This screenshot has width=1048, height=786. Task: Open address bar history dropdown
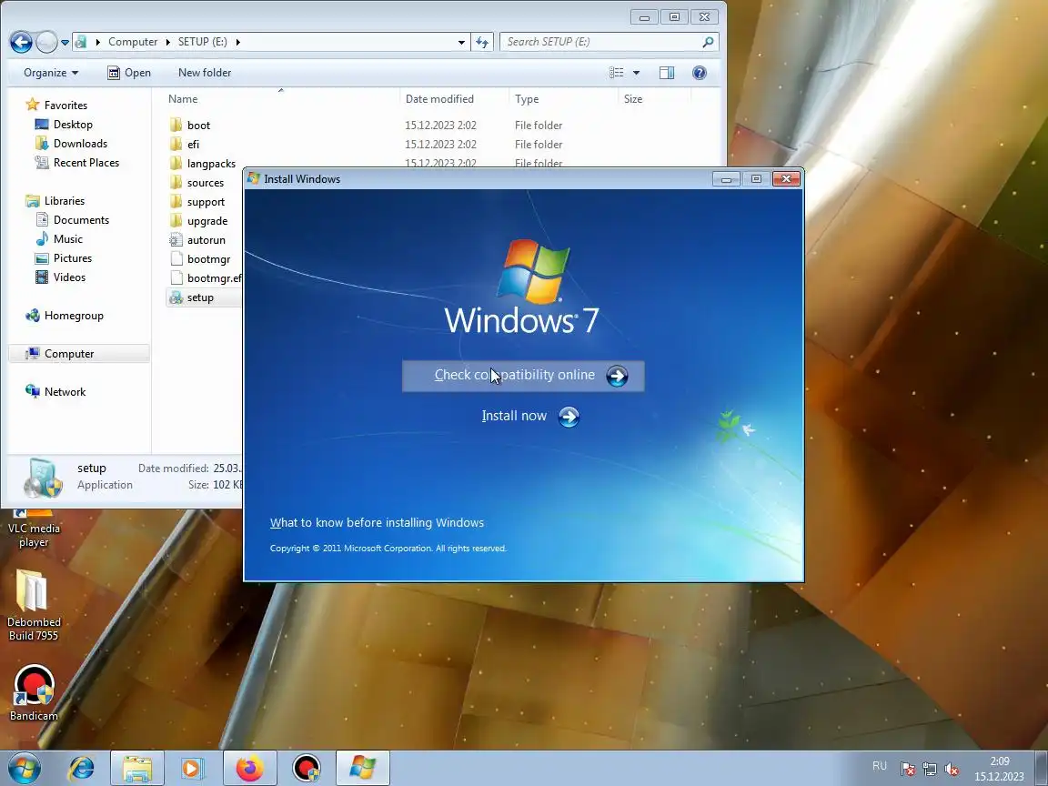pos(461,42)
